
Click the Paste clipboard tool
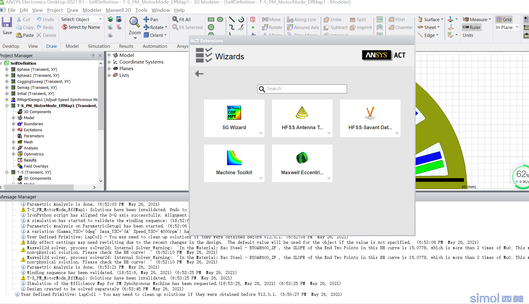pyautogui.click(x=25, y=35)
